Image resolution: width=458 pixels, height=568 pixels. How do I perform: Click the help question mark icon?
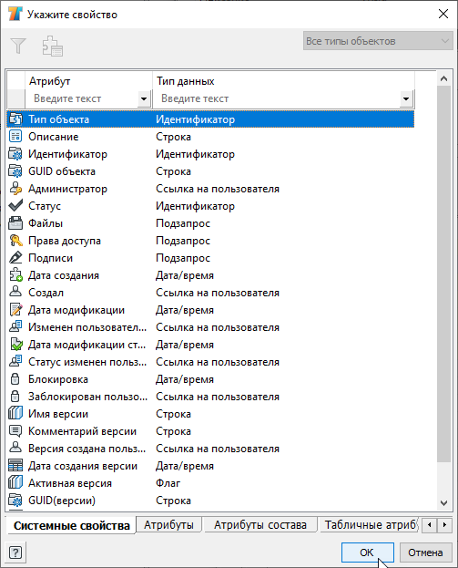coord(15,553)
